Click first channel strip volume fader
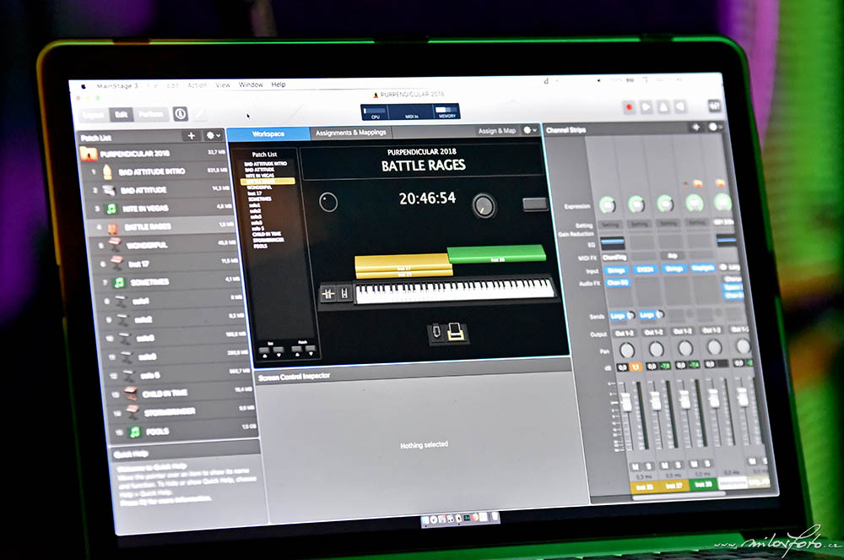Screen dimensions: 844x560 point(626,400)
